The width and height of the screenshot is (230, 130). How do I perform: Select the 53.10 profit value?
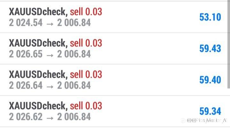[x=210, y=17]
